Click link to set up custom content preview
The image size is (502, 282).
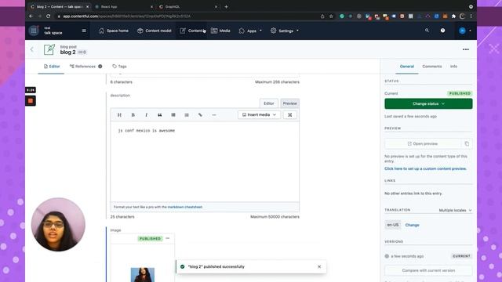[x=425, y=168]
